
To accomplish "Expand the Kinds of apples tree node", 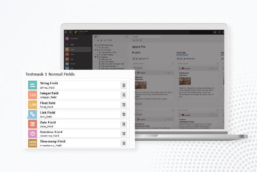I will pyautogui.click(x=95, y=55).
